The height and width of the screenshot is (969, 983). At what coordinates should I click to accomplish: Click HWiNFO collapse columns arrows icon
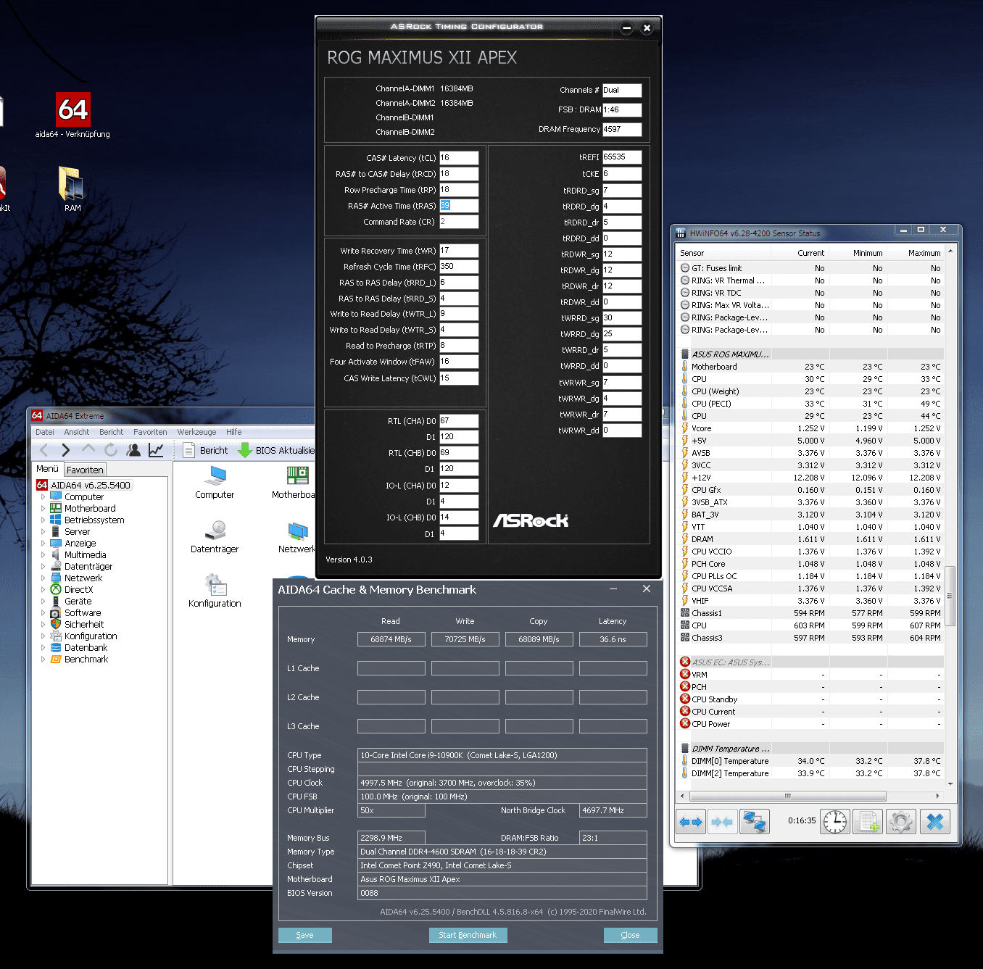(x=723, y=822)
